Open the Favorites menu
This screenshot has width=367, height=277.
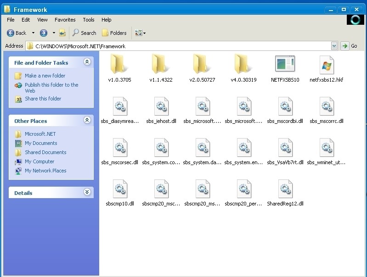coord(65,20)
